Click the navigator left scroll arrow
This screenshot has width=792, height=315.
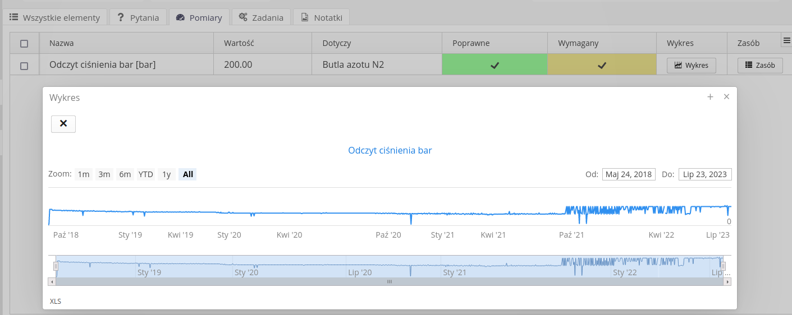point(52,282)
